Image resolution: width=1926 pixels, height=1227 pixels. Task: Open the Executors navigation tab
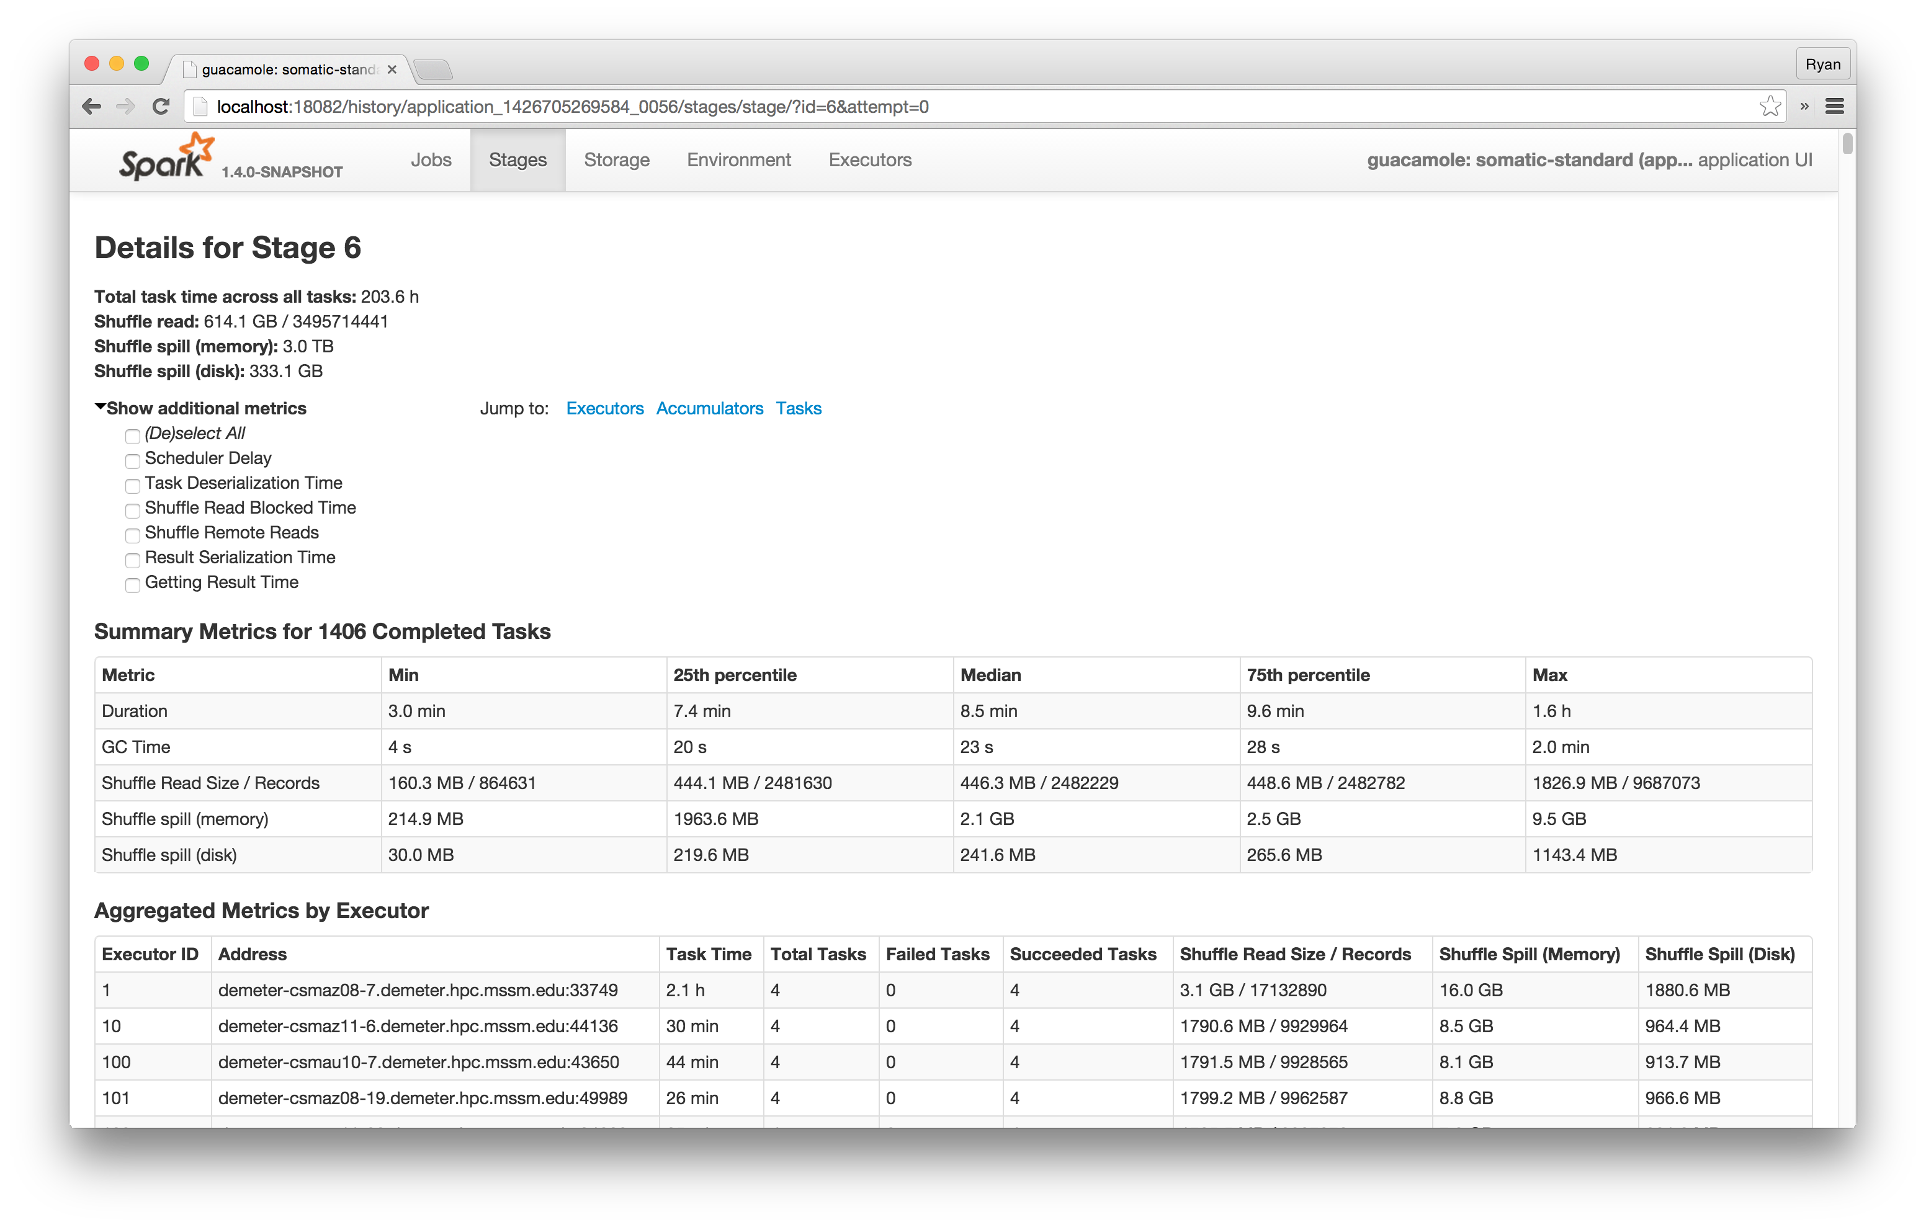869,160
